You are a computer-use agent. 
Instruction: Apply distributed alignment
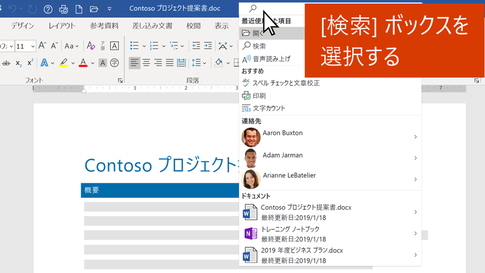pos(181,63)
